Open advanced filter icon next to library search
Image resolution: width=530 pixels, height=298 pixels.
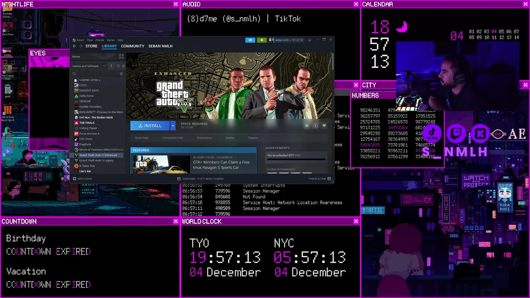click(121, 74)
